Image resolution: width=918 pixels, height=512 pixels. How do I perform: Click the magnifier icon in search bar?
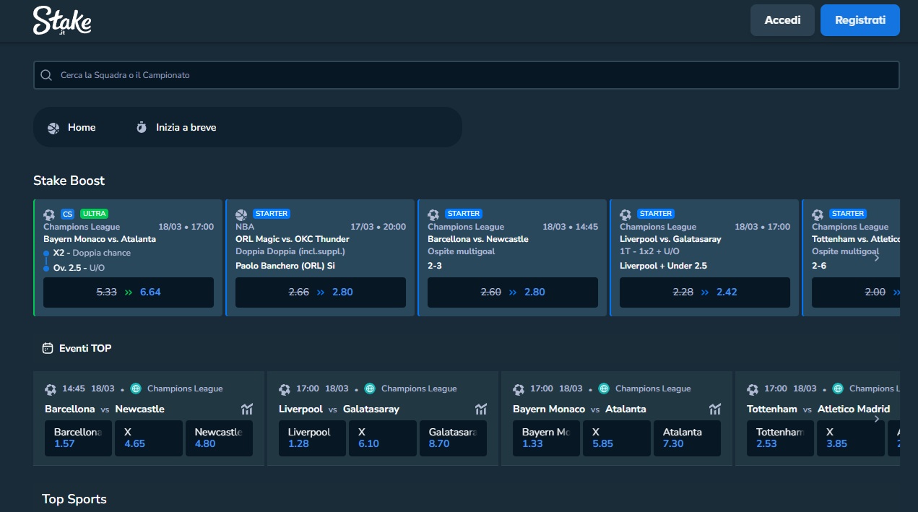(x=46, y=75)
